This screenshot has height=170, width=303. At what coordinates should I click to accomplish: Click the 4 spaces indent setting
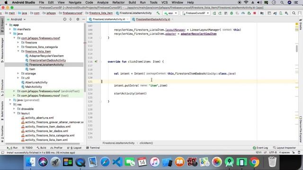(284, 153)
